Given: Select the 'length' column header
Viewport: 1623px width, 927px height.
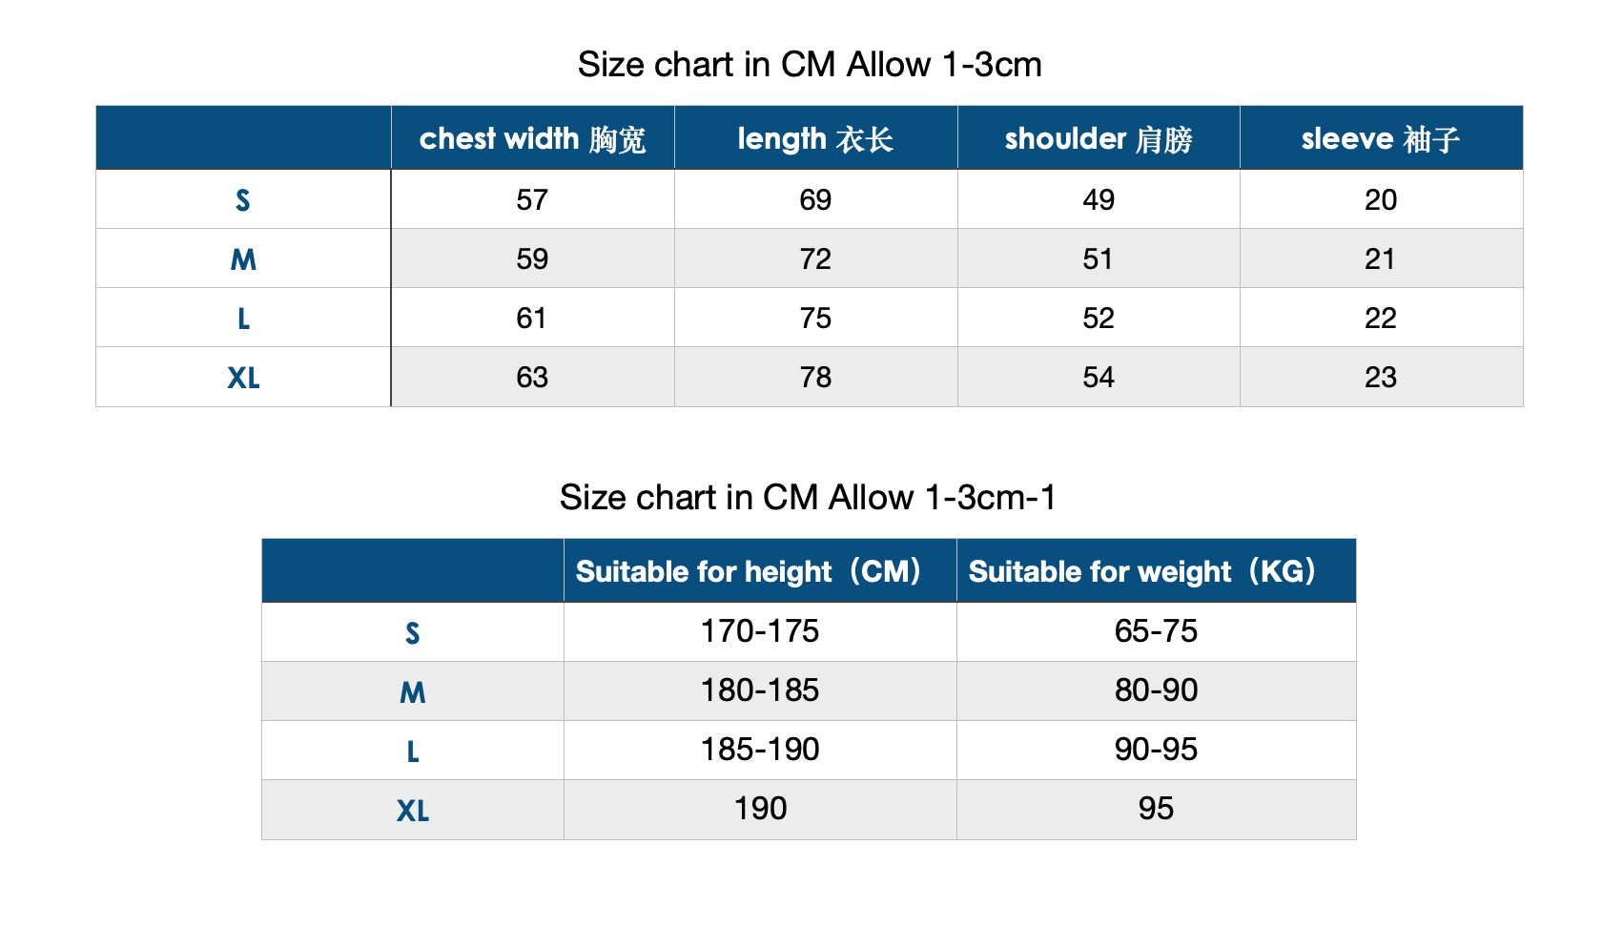Looking at the screenshot, I should point(815,138).
